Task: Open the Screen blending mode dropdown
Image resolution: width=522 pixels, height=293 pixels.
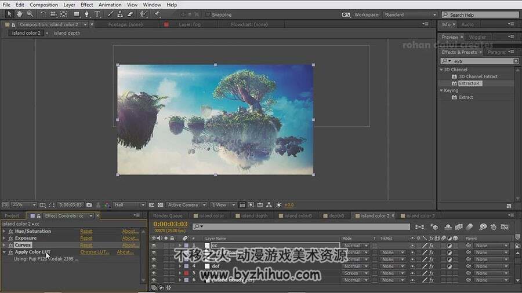Action: point(355,273)
